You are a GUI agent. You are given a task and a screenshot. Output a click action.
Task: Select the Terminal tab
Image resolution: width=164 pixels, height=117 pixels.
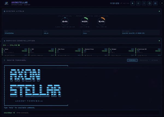coord(132,60)
